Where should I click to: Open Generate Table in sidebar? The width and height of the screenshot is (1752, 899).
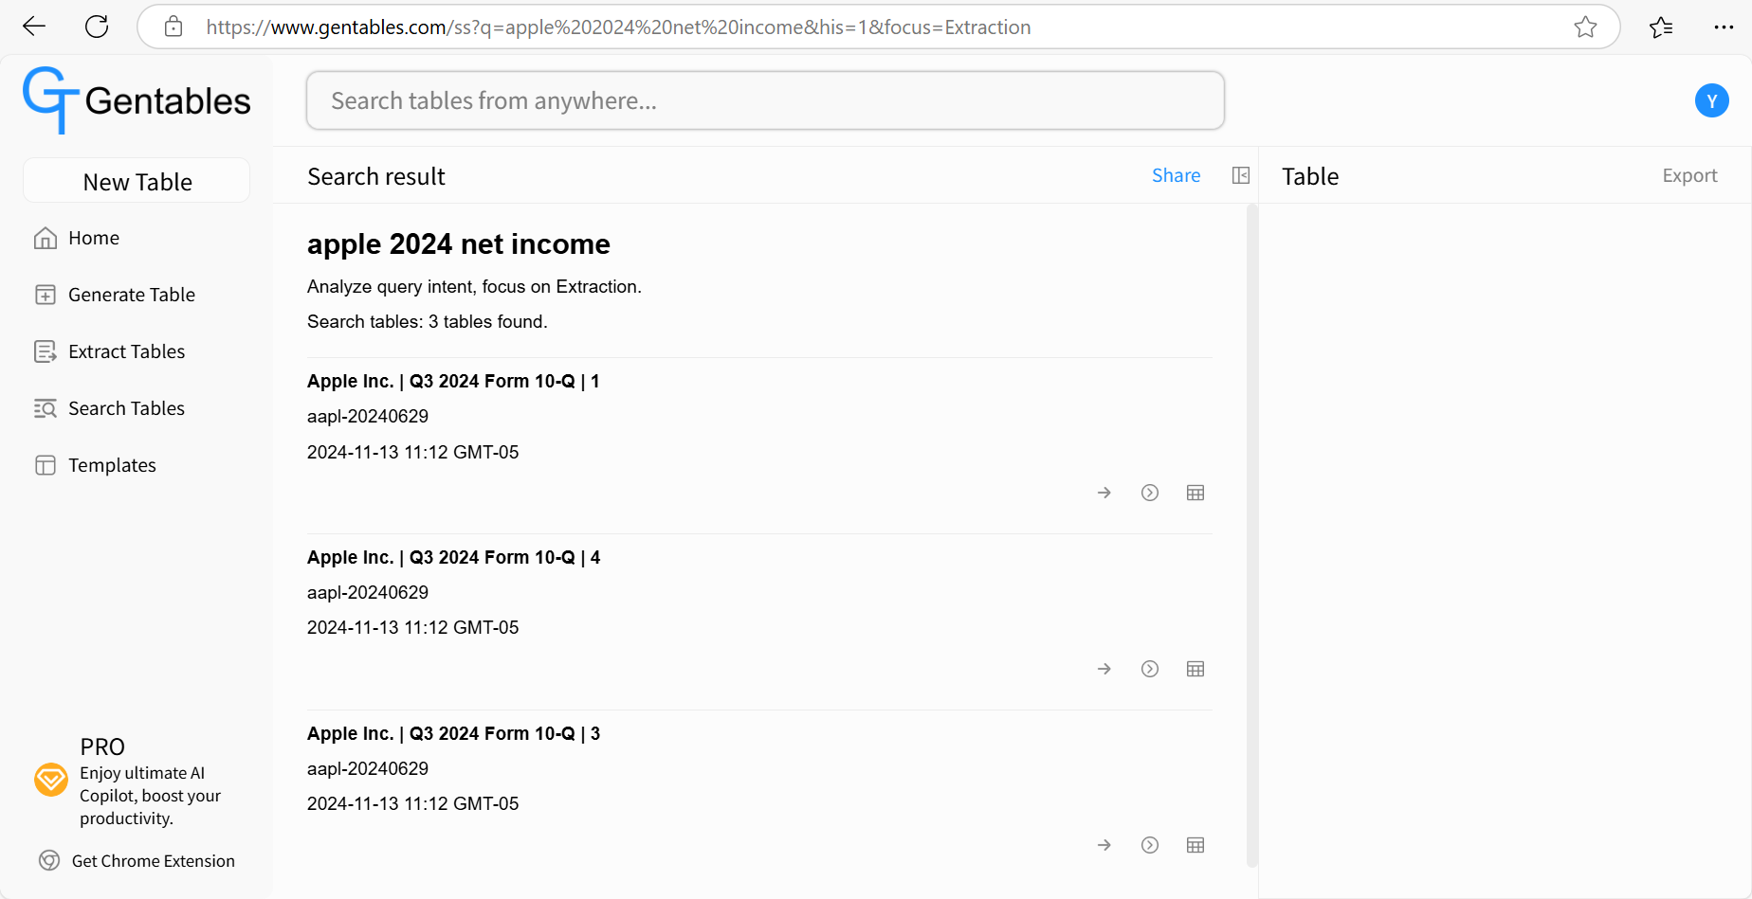coord(115,295)
